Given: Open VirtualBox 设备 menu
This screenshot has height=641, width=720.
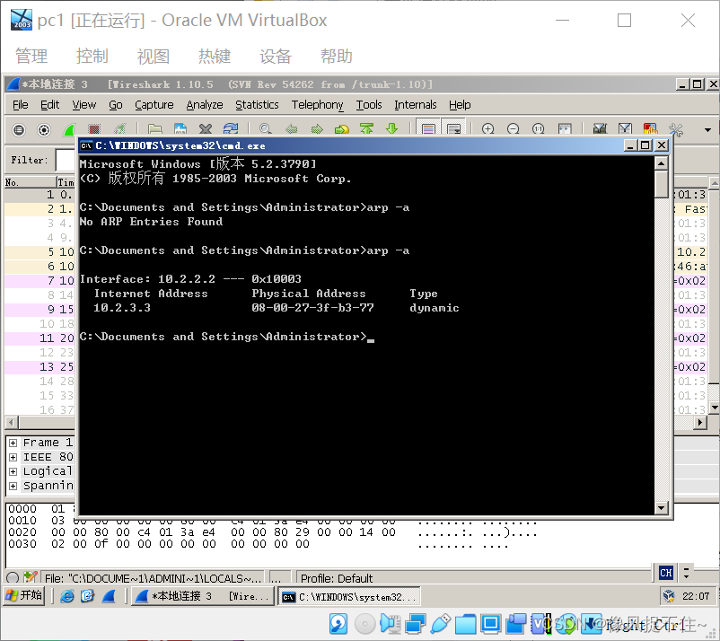Looking at the screenshot, I should [276, 57].
